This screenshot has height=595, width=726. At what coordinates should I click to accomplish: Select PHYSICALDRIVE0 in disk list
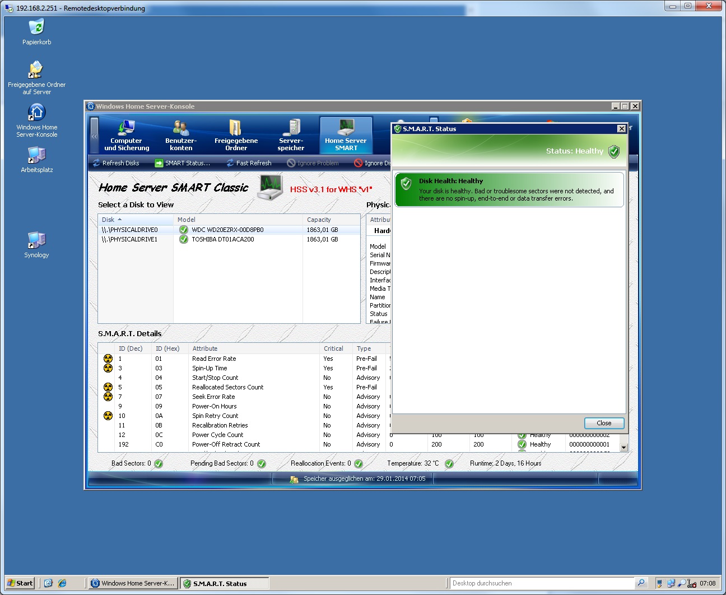coord(229,230)
